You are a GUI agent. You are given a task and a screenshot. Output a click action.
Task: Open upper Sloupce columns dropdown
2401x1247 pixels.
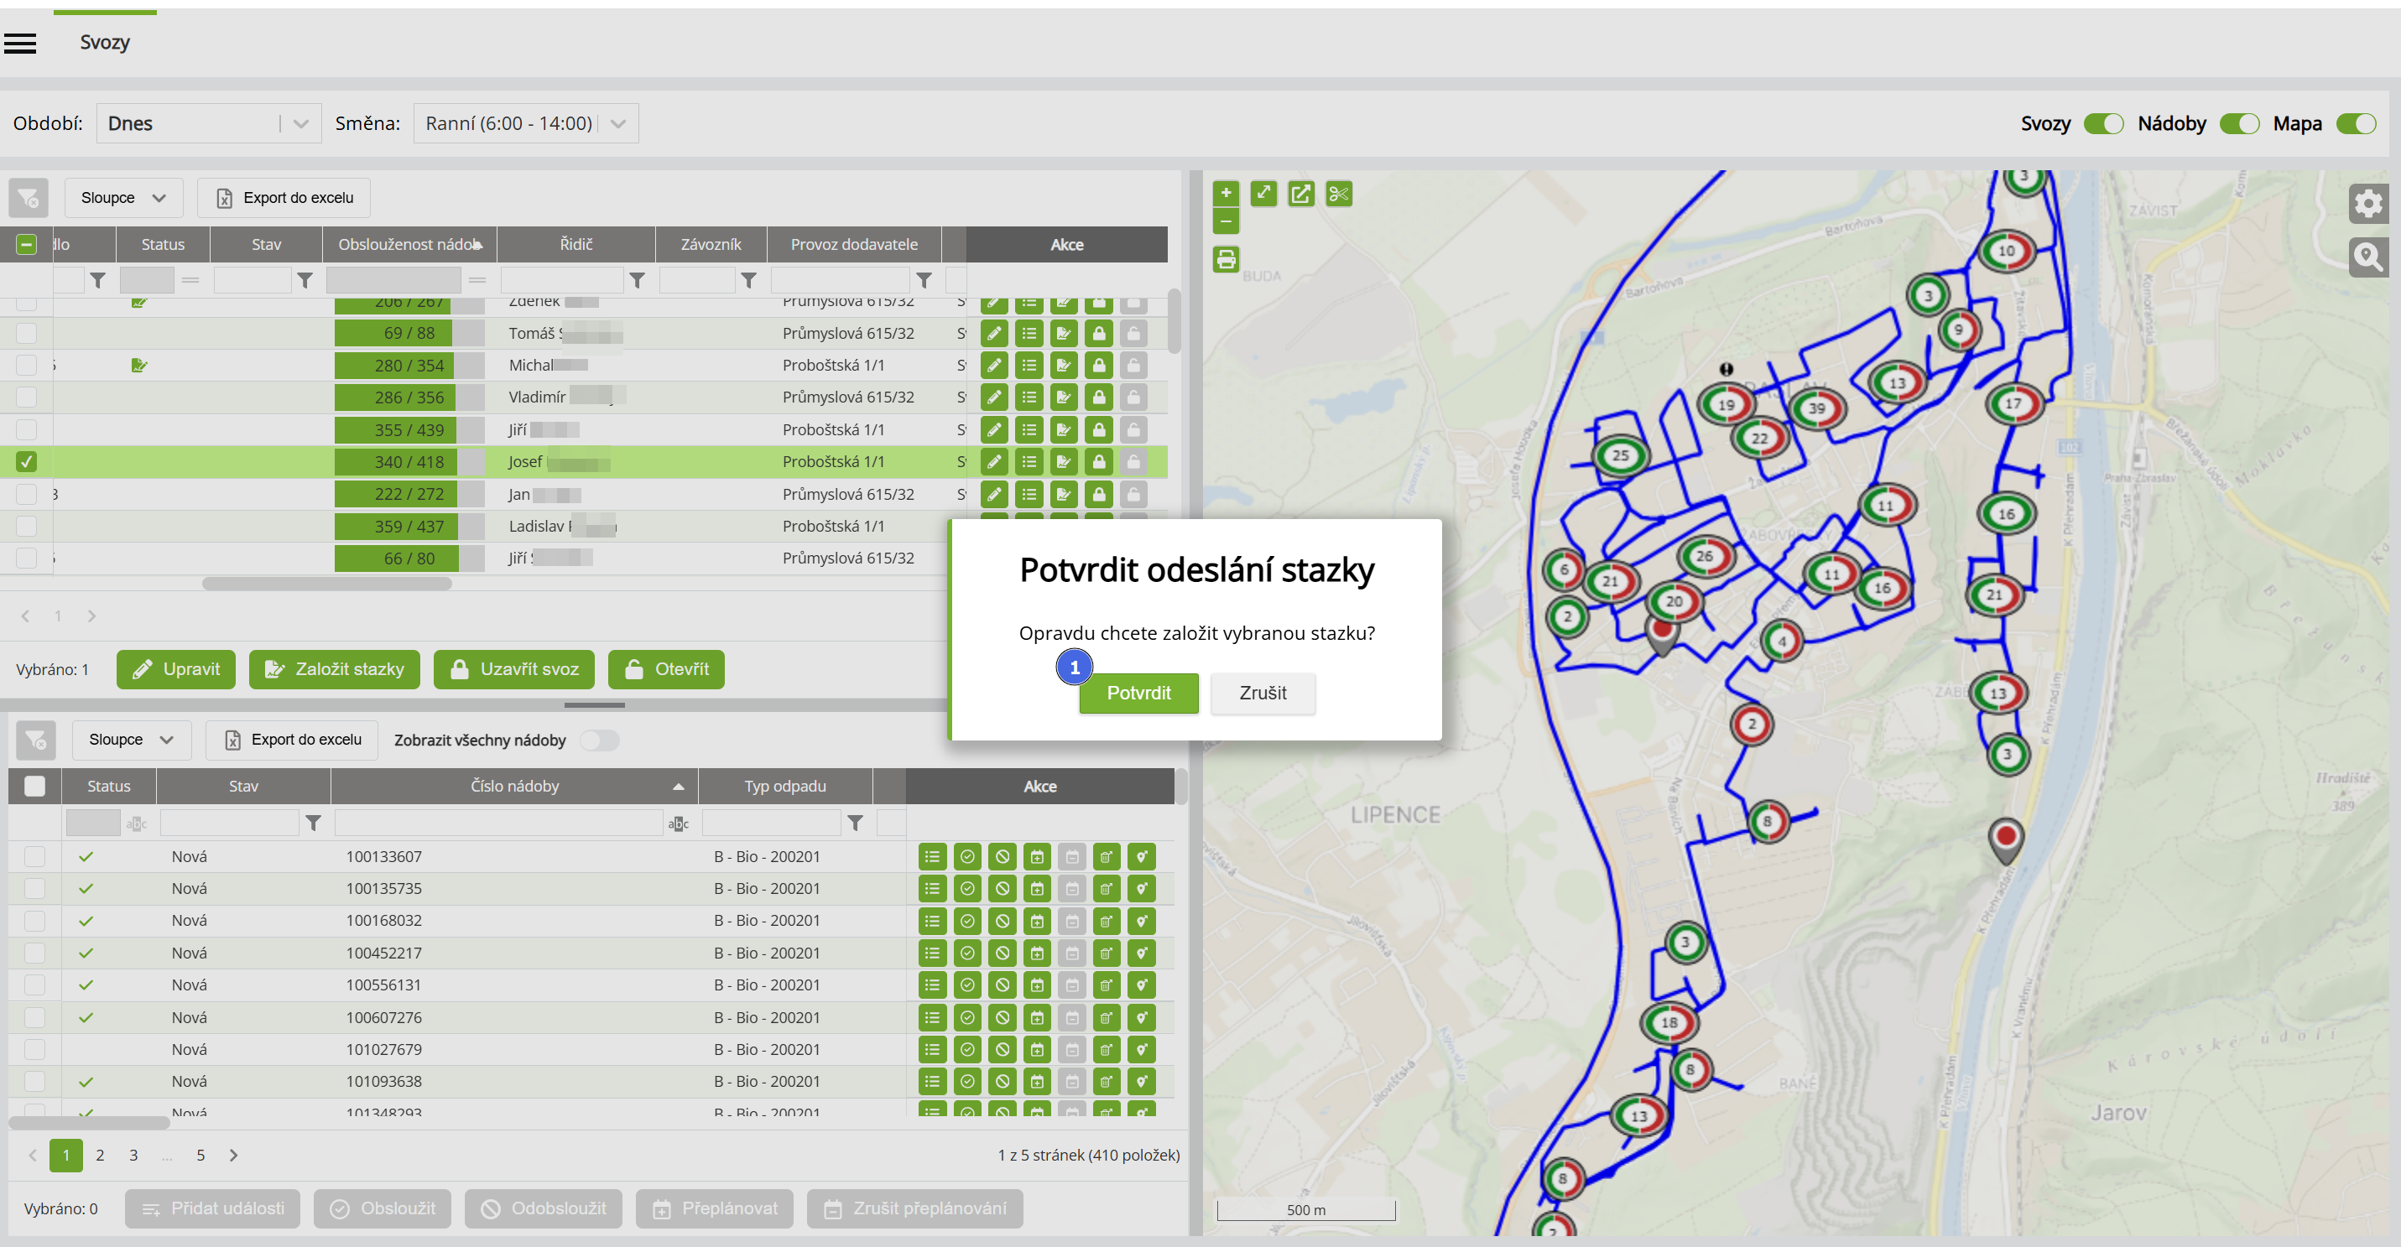tap(123, 198)
